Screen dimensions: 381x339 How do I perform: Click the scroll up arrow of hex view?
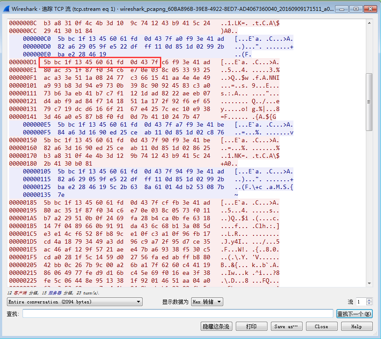369,23
